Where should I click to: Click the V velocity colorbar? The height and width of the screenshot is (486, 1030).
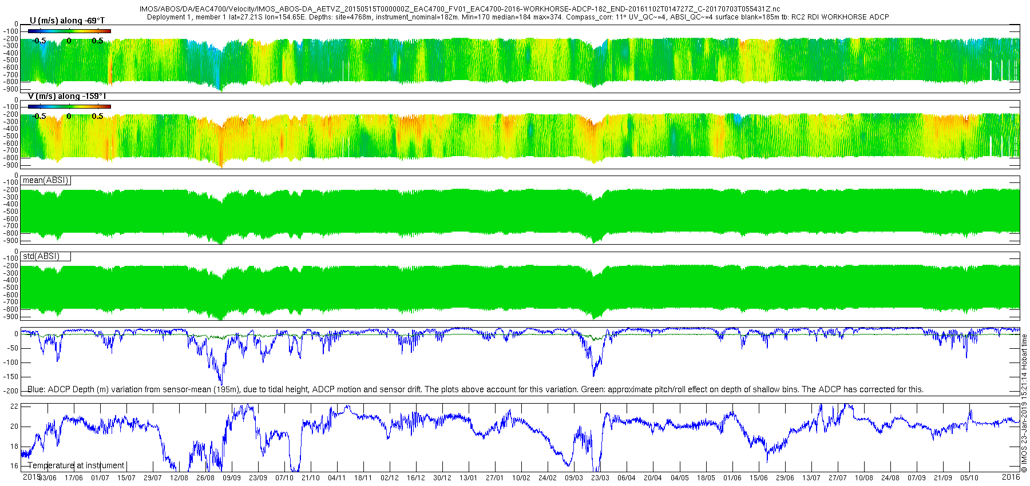[69, 106]
